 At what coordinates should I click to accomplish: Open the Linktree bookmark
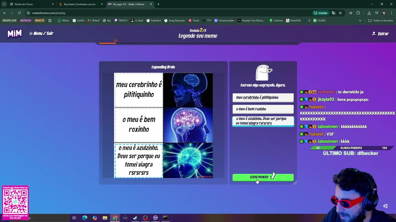pyautogui.click(x=276, y=21)
